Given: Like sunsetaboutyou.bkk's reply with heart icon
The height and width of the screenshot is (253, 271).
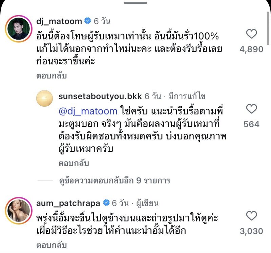Looking at the screenshot, I should click(x=251, y=109).
